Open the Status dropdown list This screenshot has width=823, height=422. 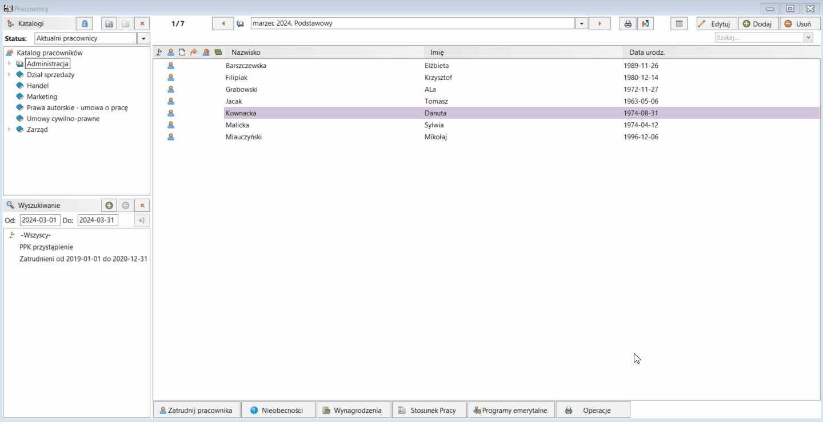click(x=143, y=38)
